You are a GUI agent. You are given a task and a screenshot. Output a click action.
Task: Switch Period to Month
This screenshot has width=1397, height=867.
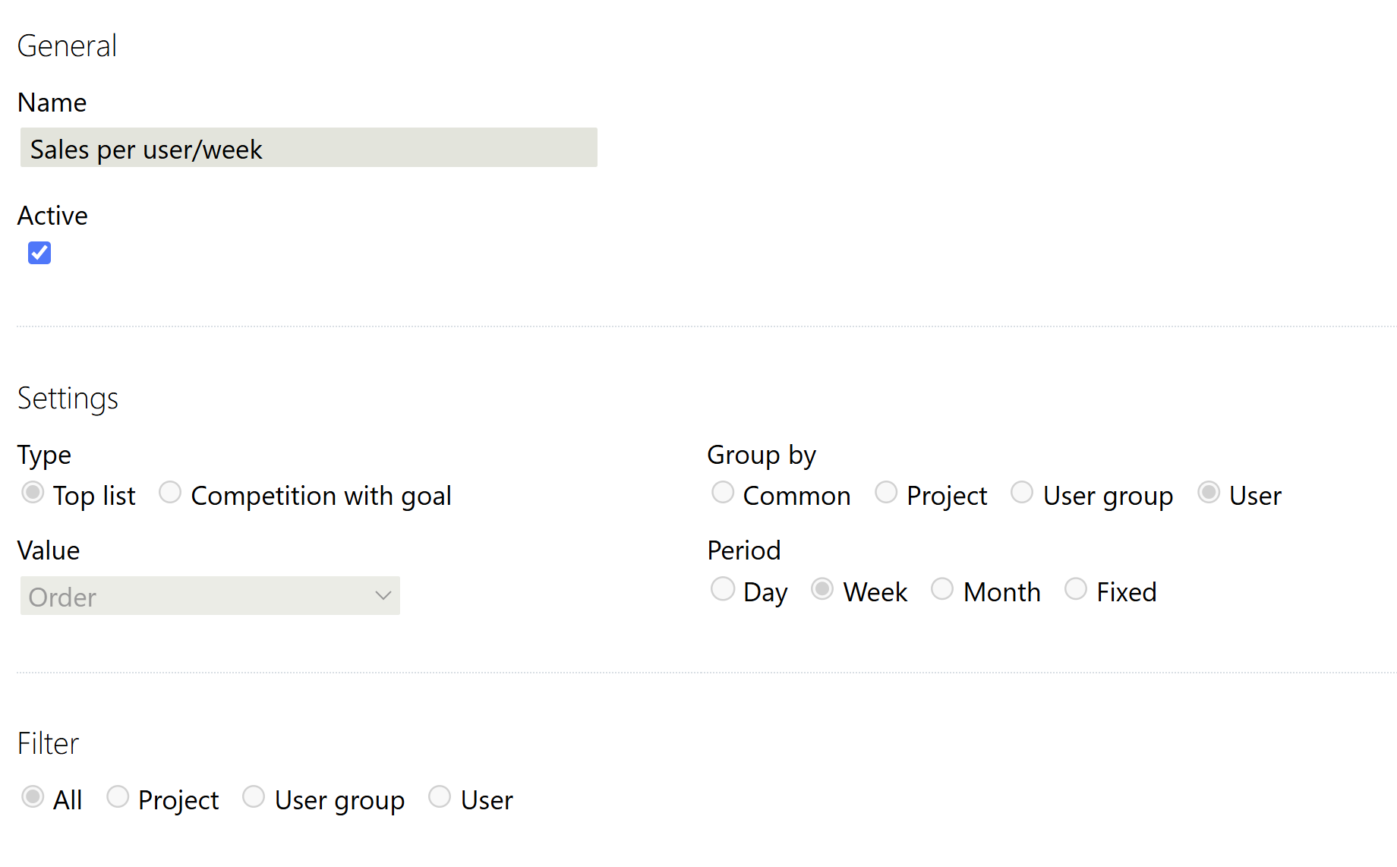pyautogui.click(x=942, y=589)
